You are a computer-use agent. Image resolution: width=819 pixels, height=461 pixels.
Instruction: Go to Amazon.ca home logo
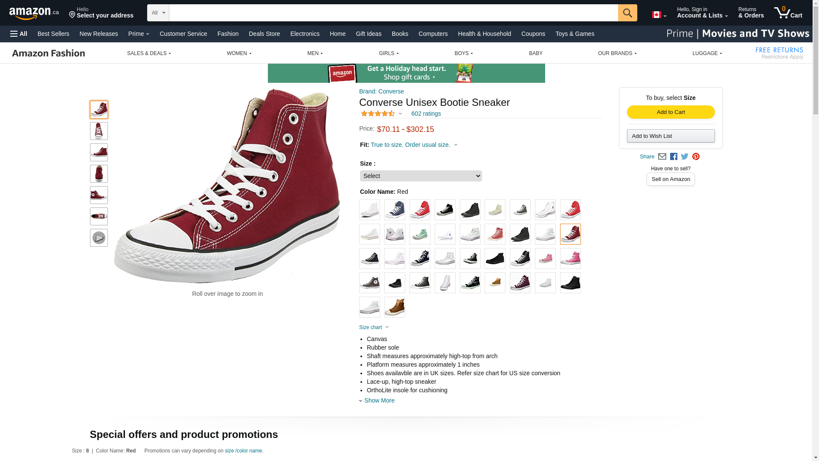click(x=34, y=13)
